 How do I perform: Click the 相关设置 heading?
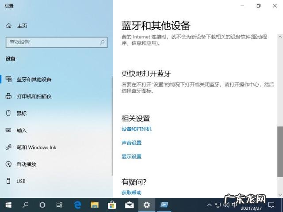(x=136, y=119)
